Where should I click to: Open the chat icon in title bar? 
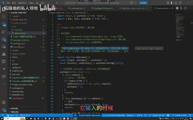tap(132, 3)
